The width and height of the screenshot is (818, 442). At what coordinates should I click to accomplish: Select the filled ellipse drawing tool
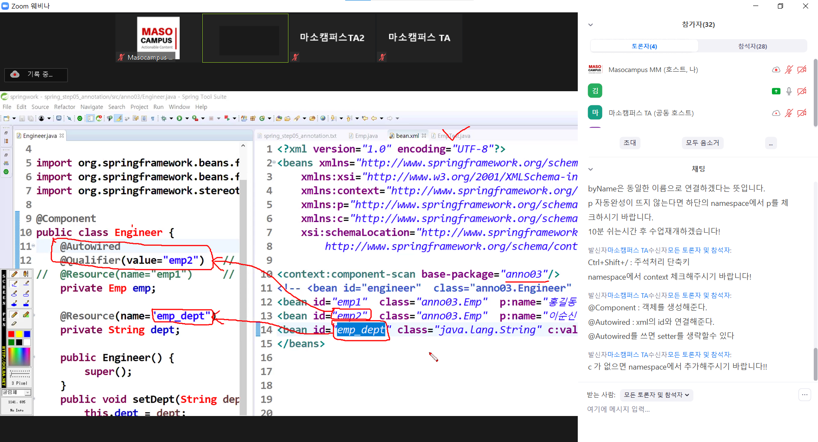point(14,303)
